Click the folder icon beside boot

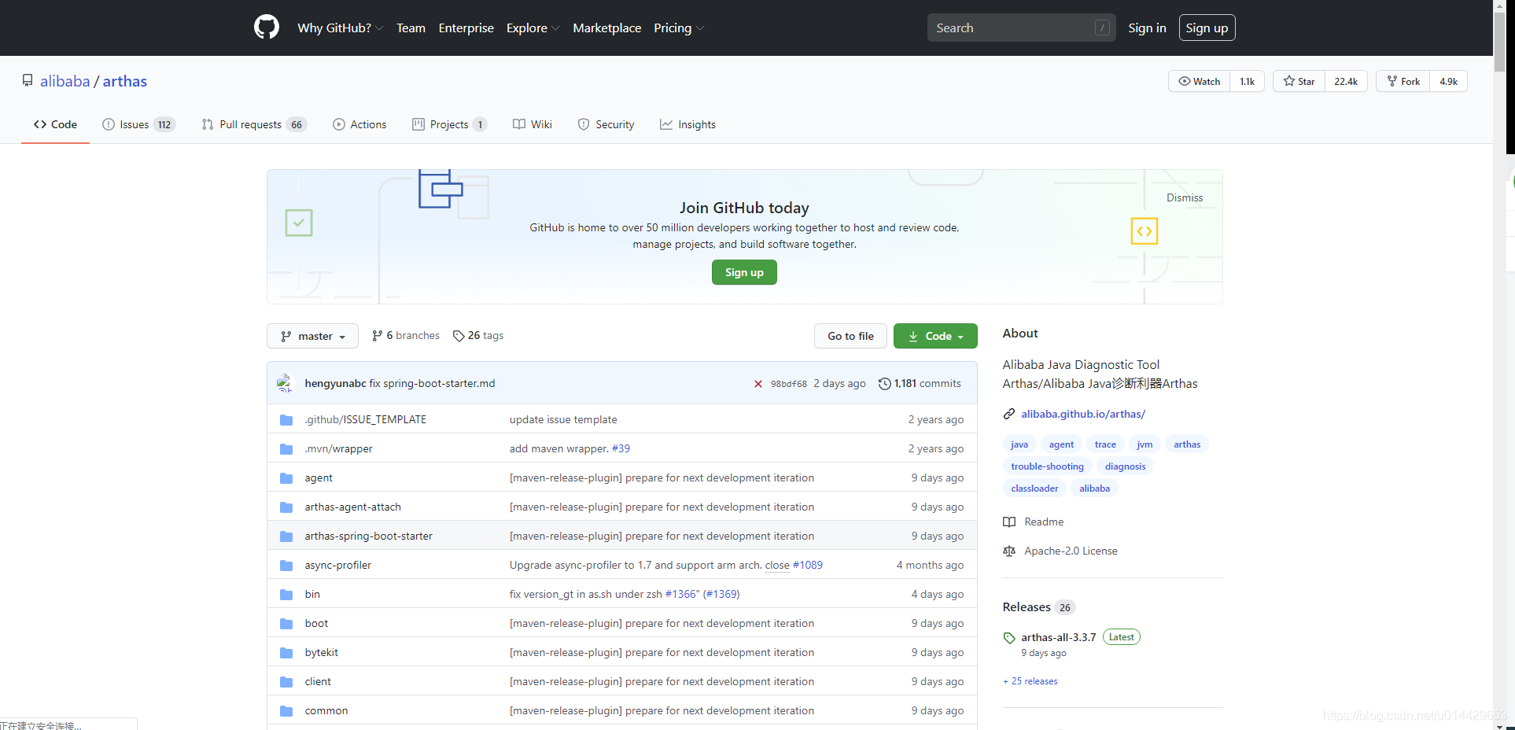(x=286, y=624)
